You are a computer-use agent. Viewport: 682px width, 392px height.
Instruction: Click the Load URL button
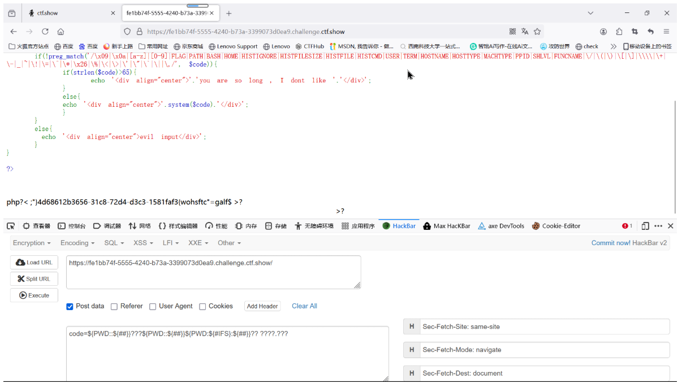[x=34, y=263]
